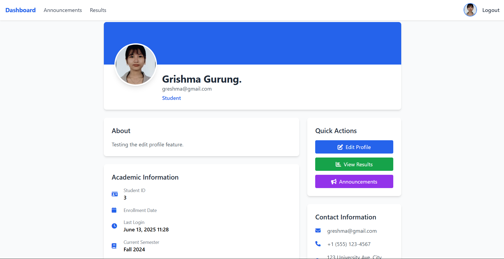Click the greshma@gmail.com email address
Image resolution: width=504 pixels, height=259 pixels.
(187, 89)
